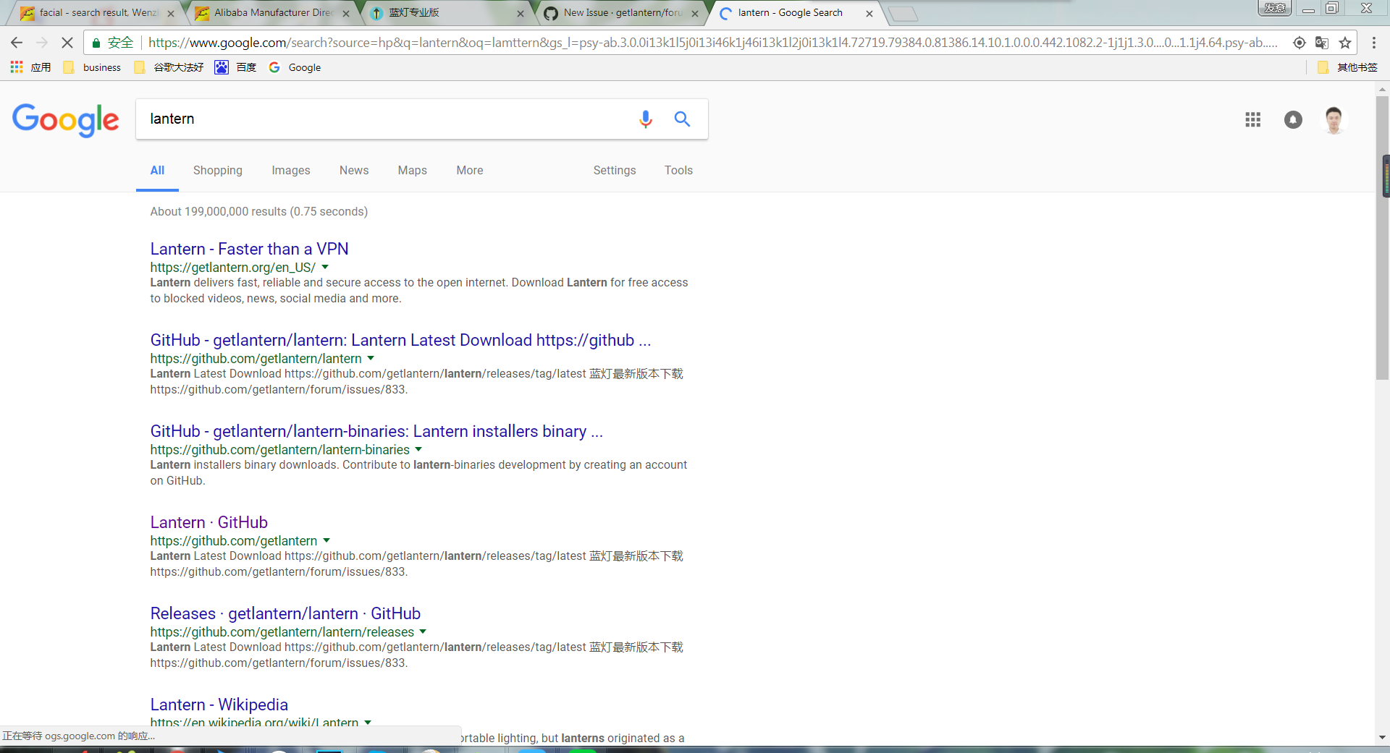Click the translate page icon
Viewport: 1390px width, 753px height.
[1322, 43]
